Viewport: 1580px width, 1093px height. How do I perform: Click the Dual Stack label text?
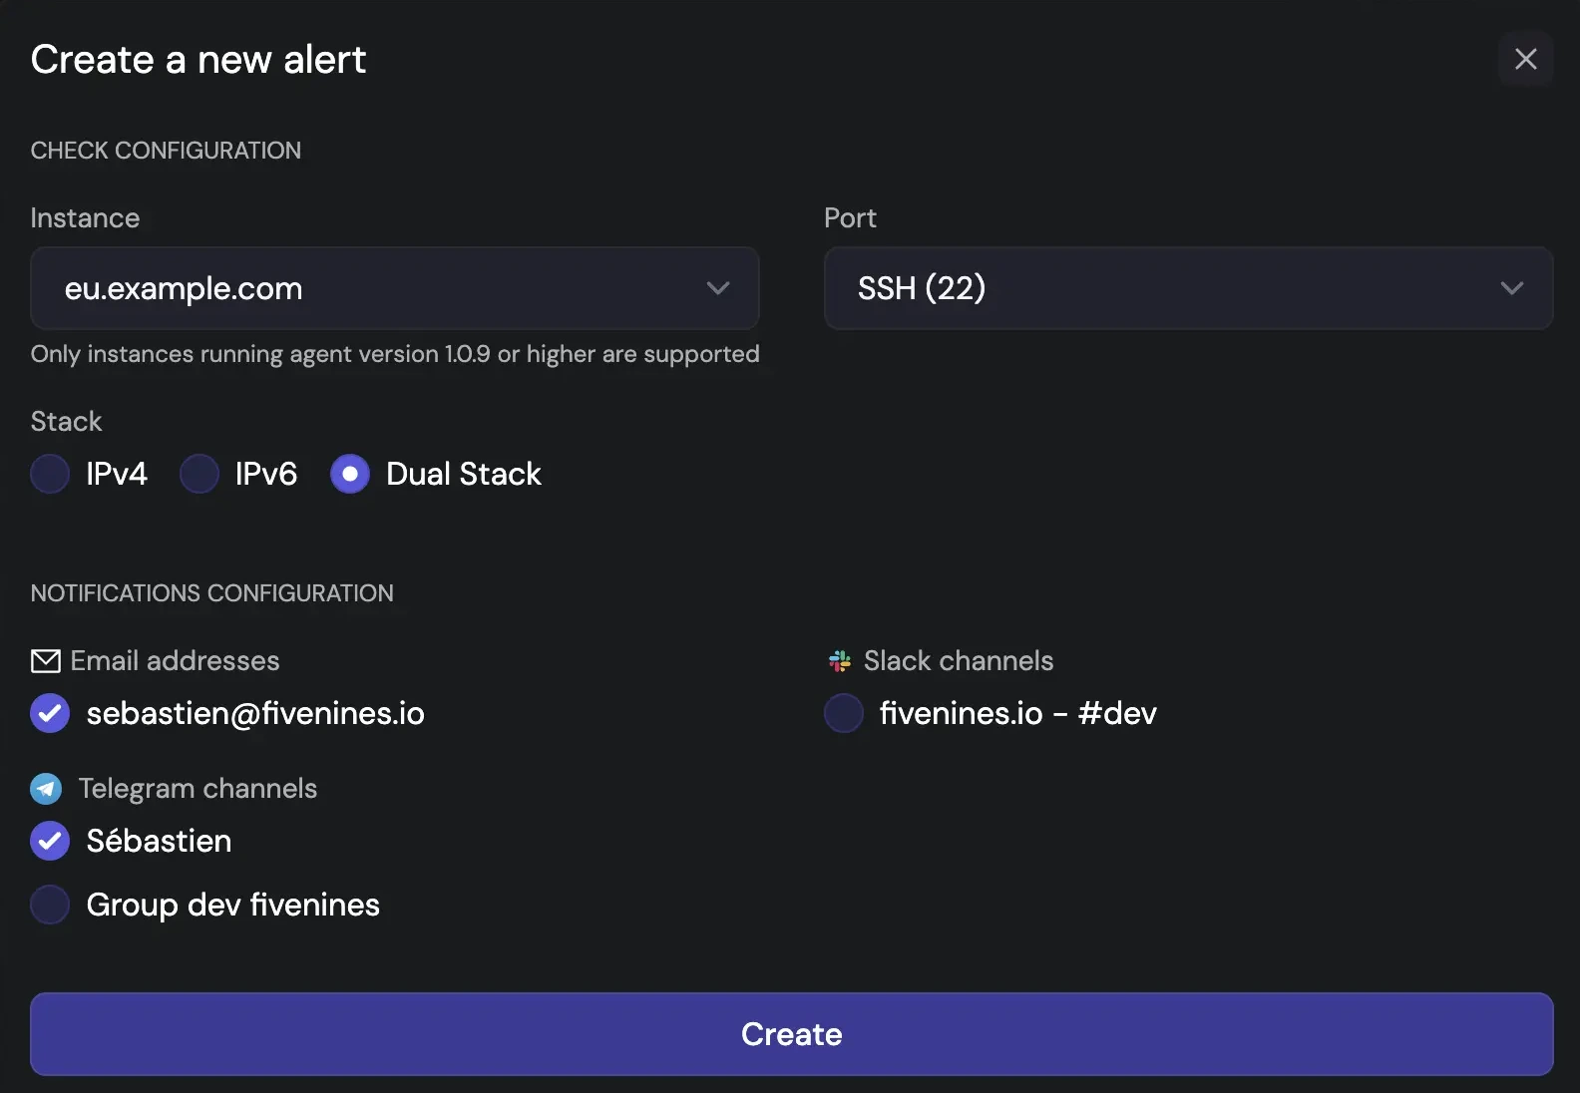coord(463,474)
